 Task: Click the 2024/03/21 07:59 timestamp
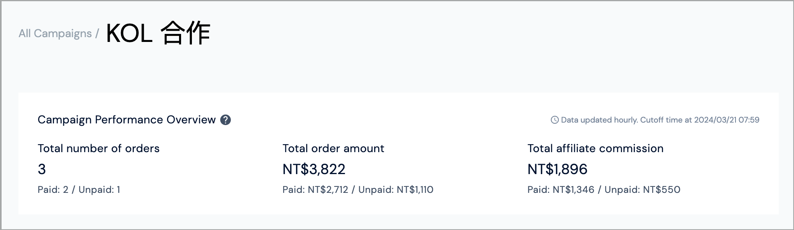coord(727,120)
